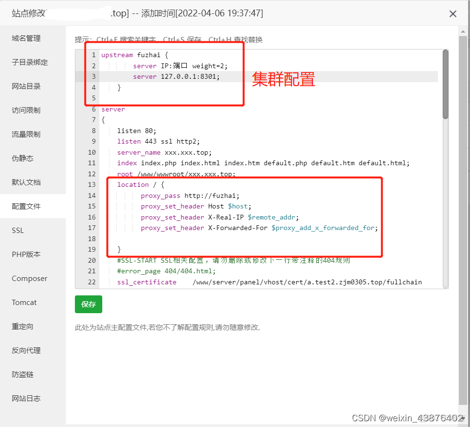Click line number 3 in the gutter
Screen dimensions: 470x427
point(94,76)
